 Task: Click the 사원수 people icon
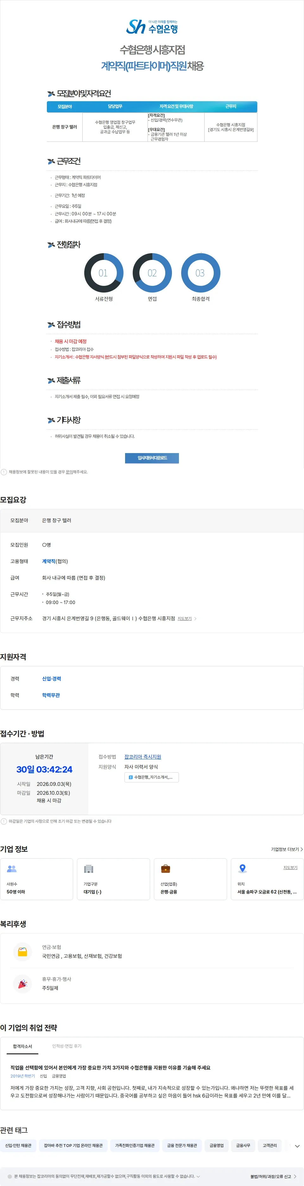(12, 869)
